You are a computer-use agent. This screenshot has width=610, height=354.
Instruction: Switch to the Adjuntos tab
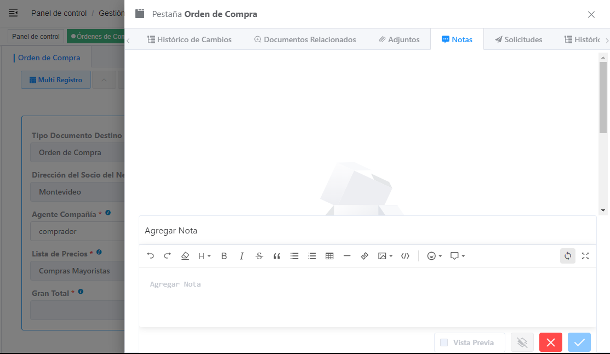[399, 39]
